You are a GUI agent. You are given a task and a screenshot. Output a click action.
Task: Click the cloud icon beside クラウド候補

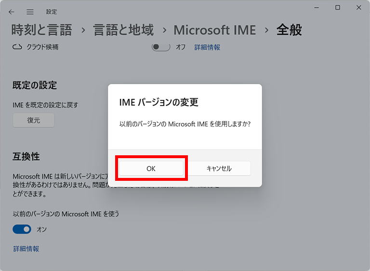click(x=17, y=47)
